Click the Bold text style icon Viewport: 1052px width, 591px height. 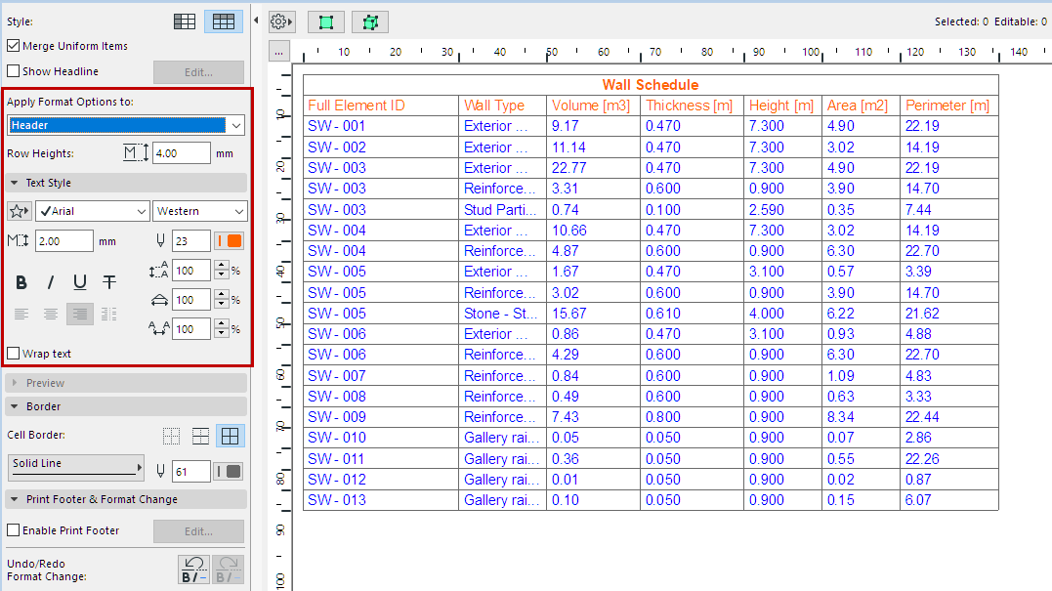[21, 283]
